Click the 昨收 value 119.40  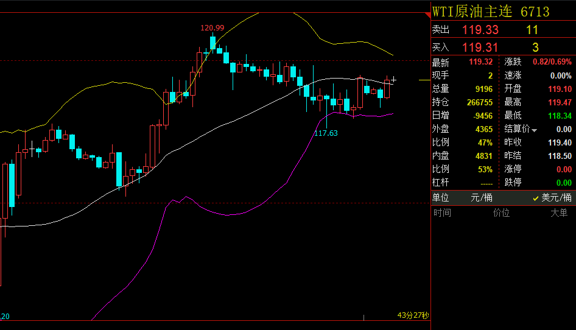pyautogui.click(x=560, y=142)
